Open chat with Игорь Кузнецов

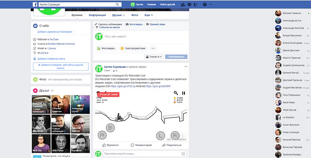pos(292,132)
